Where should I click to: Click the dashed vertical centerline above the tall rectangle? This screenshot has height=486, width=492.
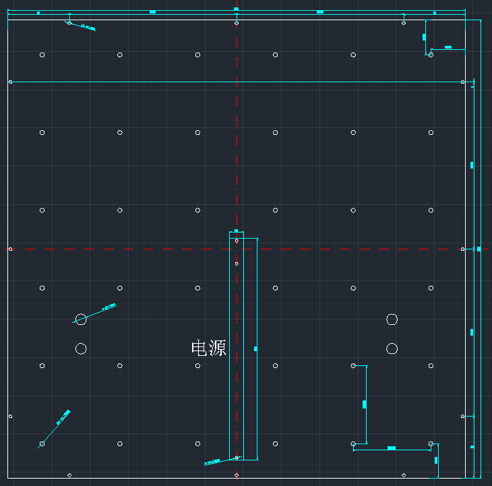click(x=237, y=135)
